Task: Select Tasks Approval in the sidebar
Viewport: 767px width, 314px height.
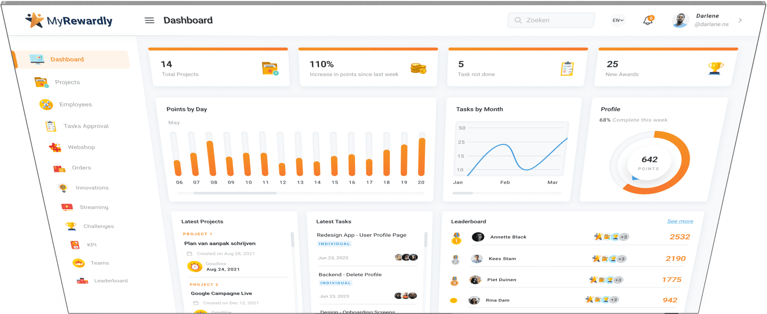Action: pyautogui.click(x=86, y=126)
